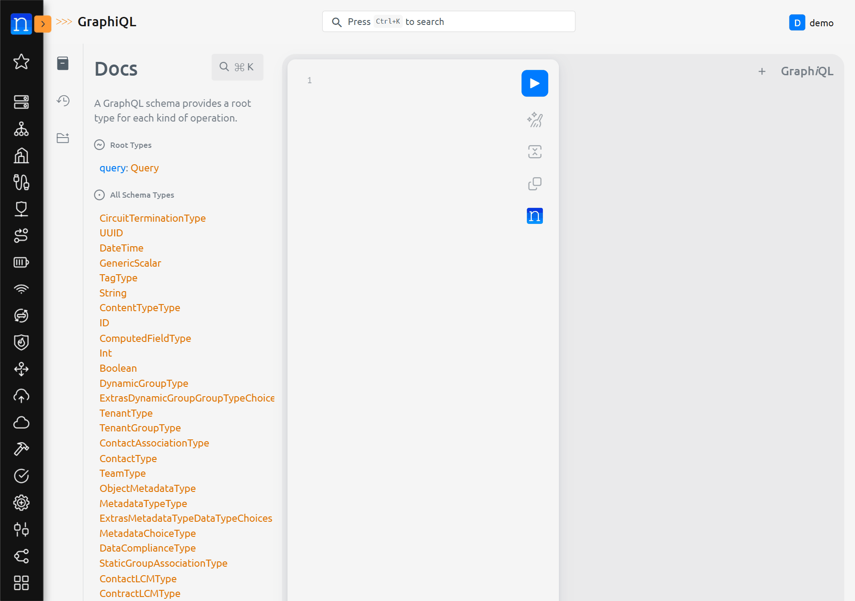Viewport: 855px width, 601px height.
Task: Open the Cloud icon in the sidebar
Action: tap(21, 422)
